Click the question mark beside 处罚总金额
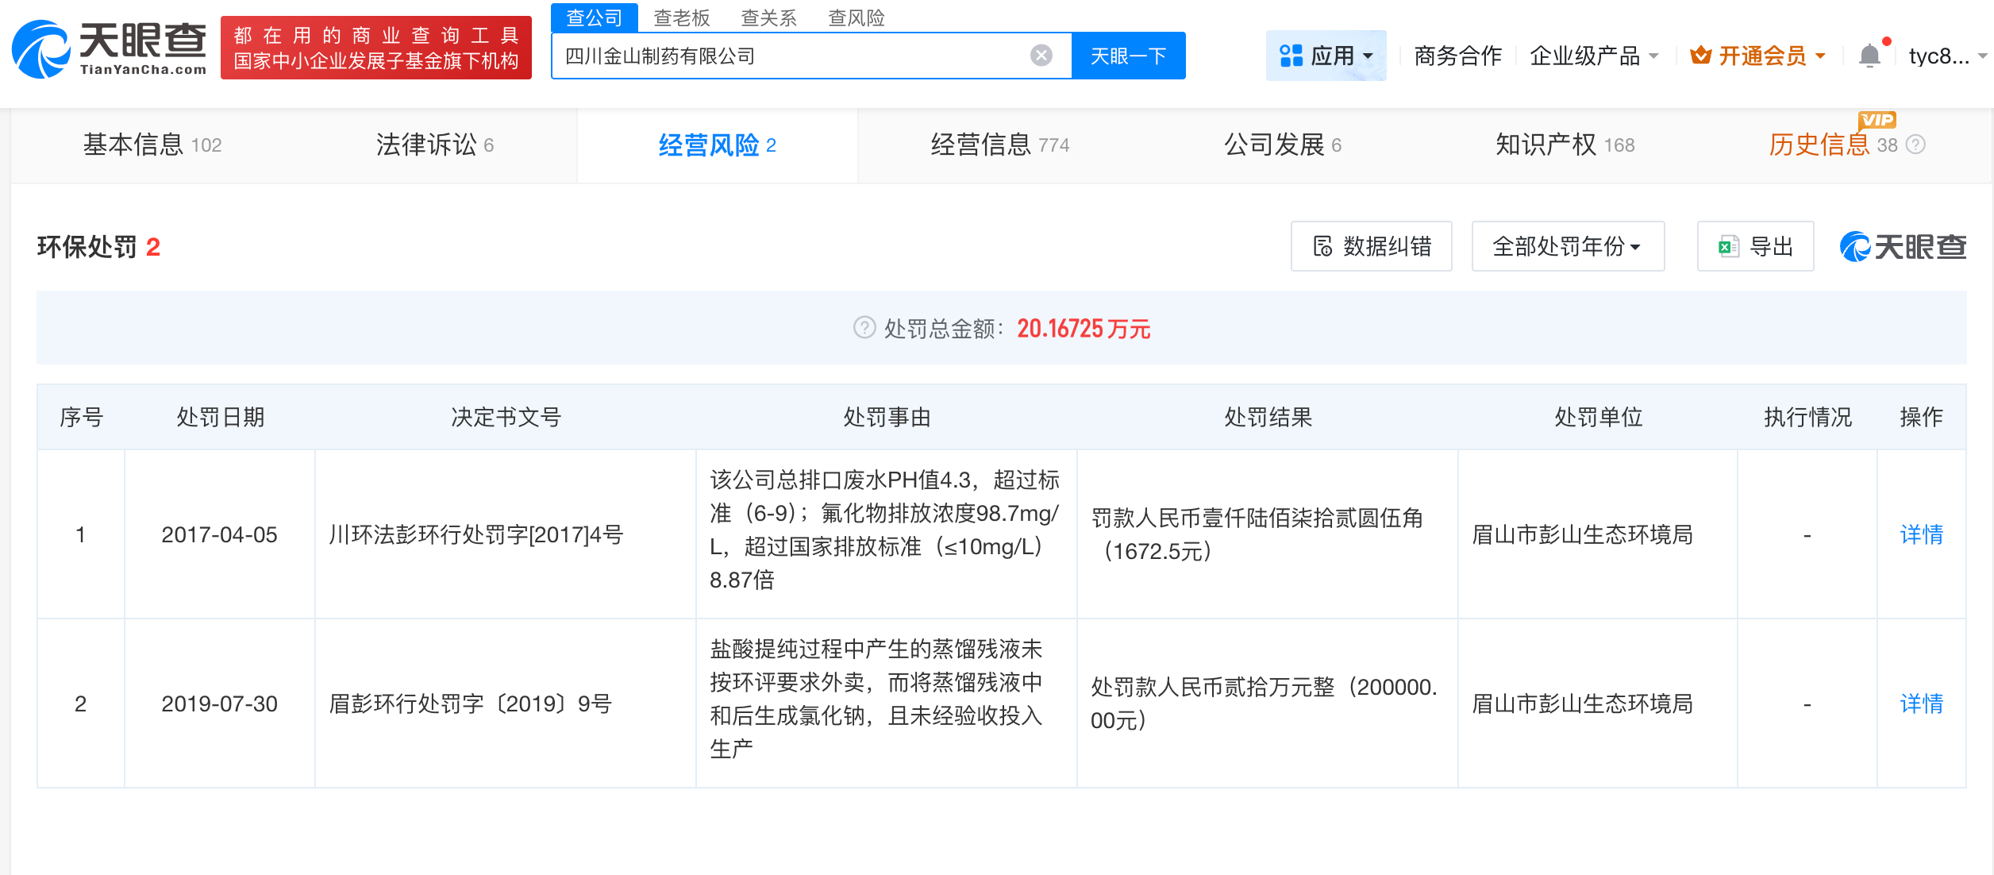Screen dimensions: 1994x875 pyautogui.click(x=864, y=327)
